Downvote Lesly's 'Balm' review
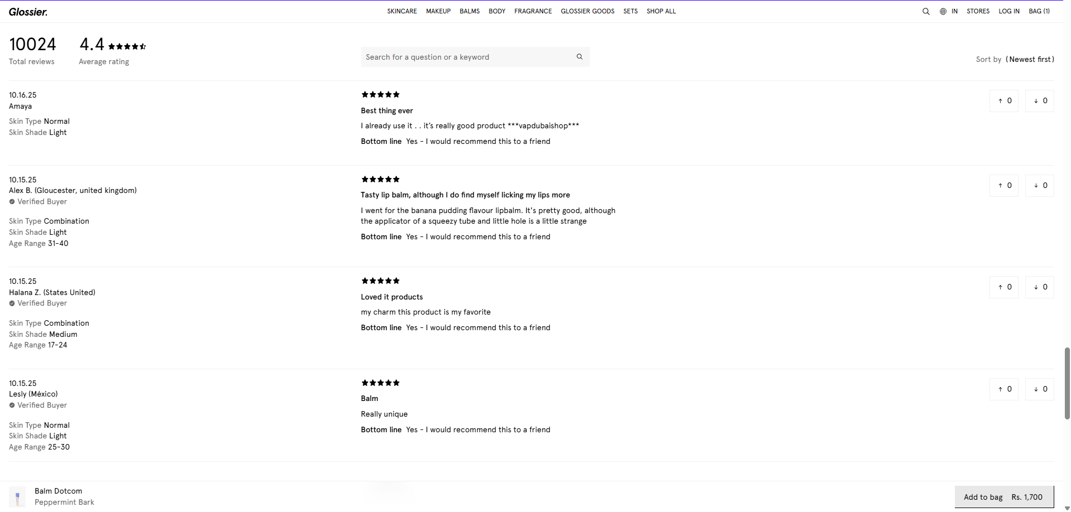 point(1040,389)
